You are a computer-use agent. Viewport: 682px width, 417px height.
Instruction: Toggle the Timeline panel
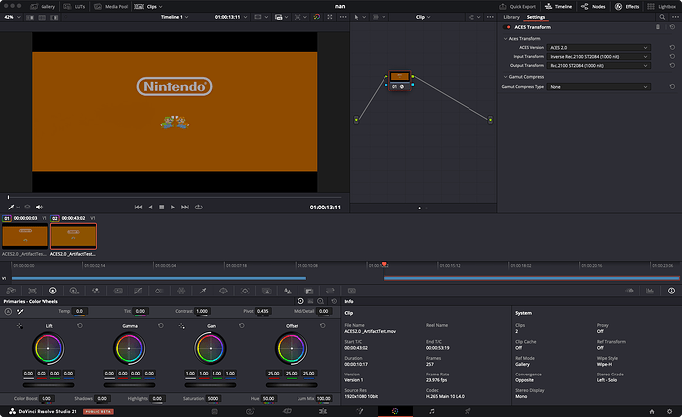558,7
